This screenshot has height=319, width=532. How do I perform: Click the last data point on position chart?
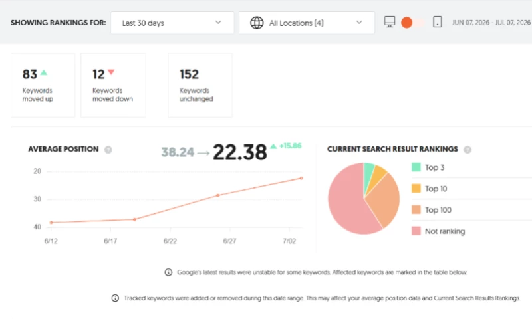pyautogui.click(x=301, y=178)
